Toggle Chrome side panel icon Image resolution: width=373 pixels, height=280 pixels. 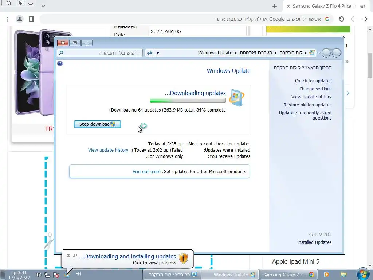(x=31, y=19)
